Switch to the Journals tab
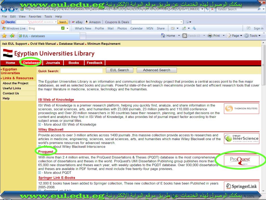Screen dimensions: 266x200 53,63
